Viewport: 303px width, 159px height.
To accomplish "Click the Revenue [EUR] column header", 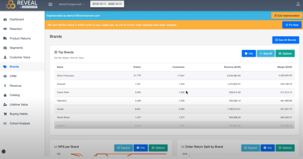I will (232, 67).
